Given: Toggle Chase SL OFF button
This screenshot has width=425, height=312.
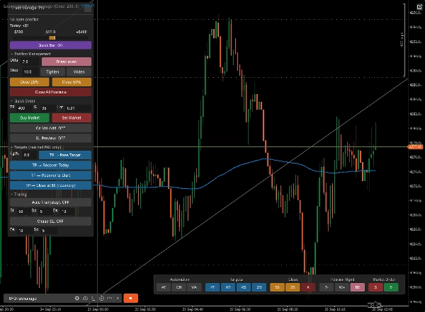Looking at the screenshot, I should click(51, 221).
